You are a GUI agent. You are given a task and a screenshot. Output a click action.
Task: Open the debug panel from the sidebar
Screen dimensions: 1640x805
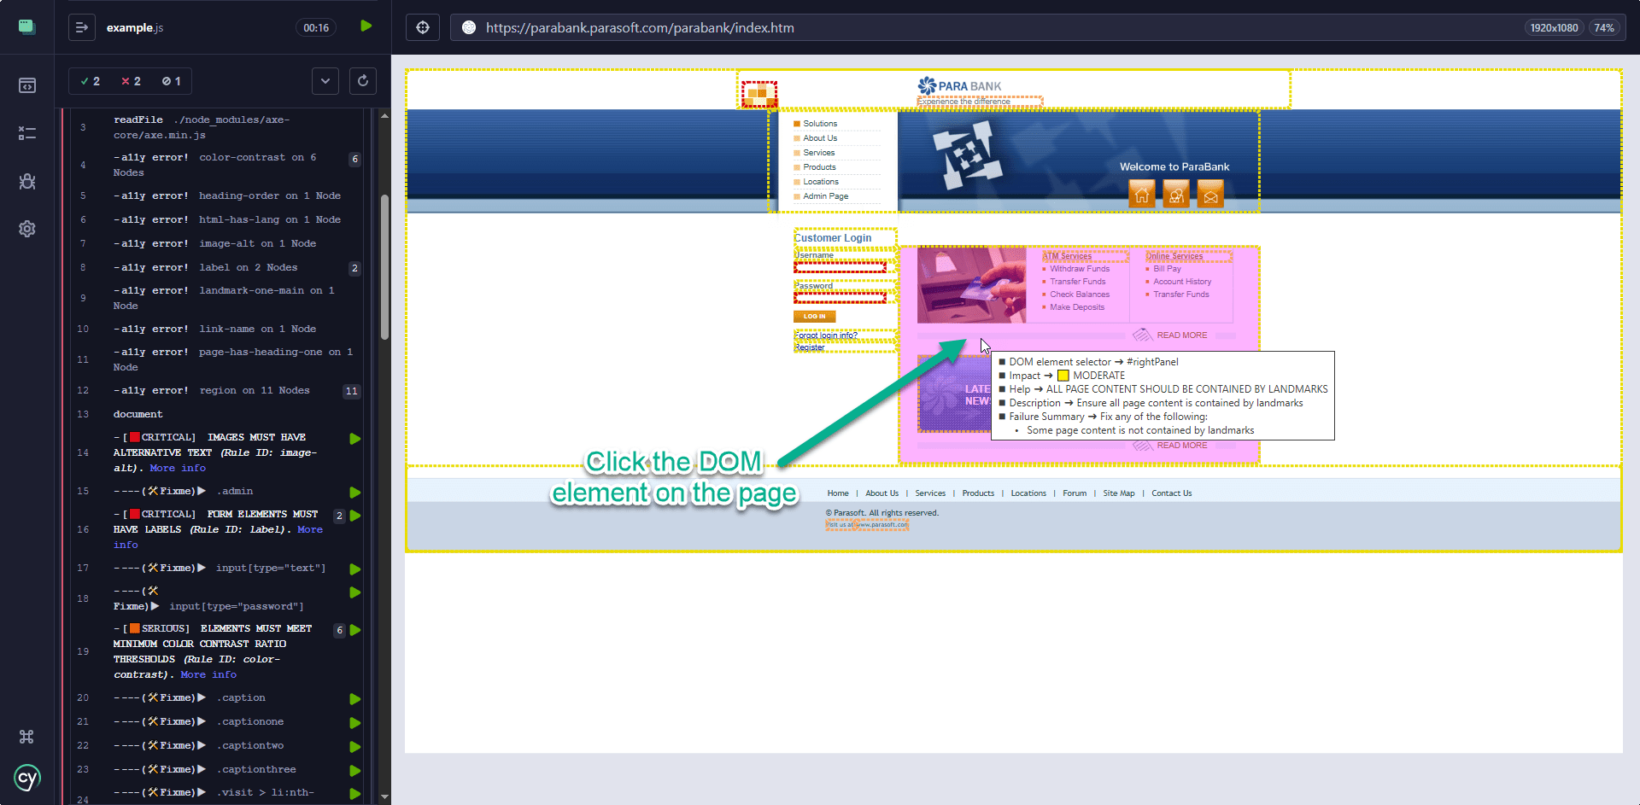tap(27, 181)
